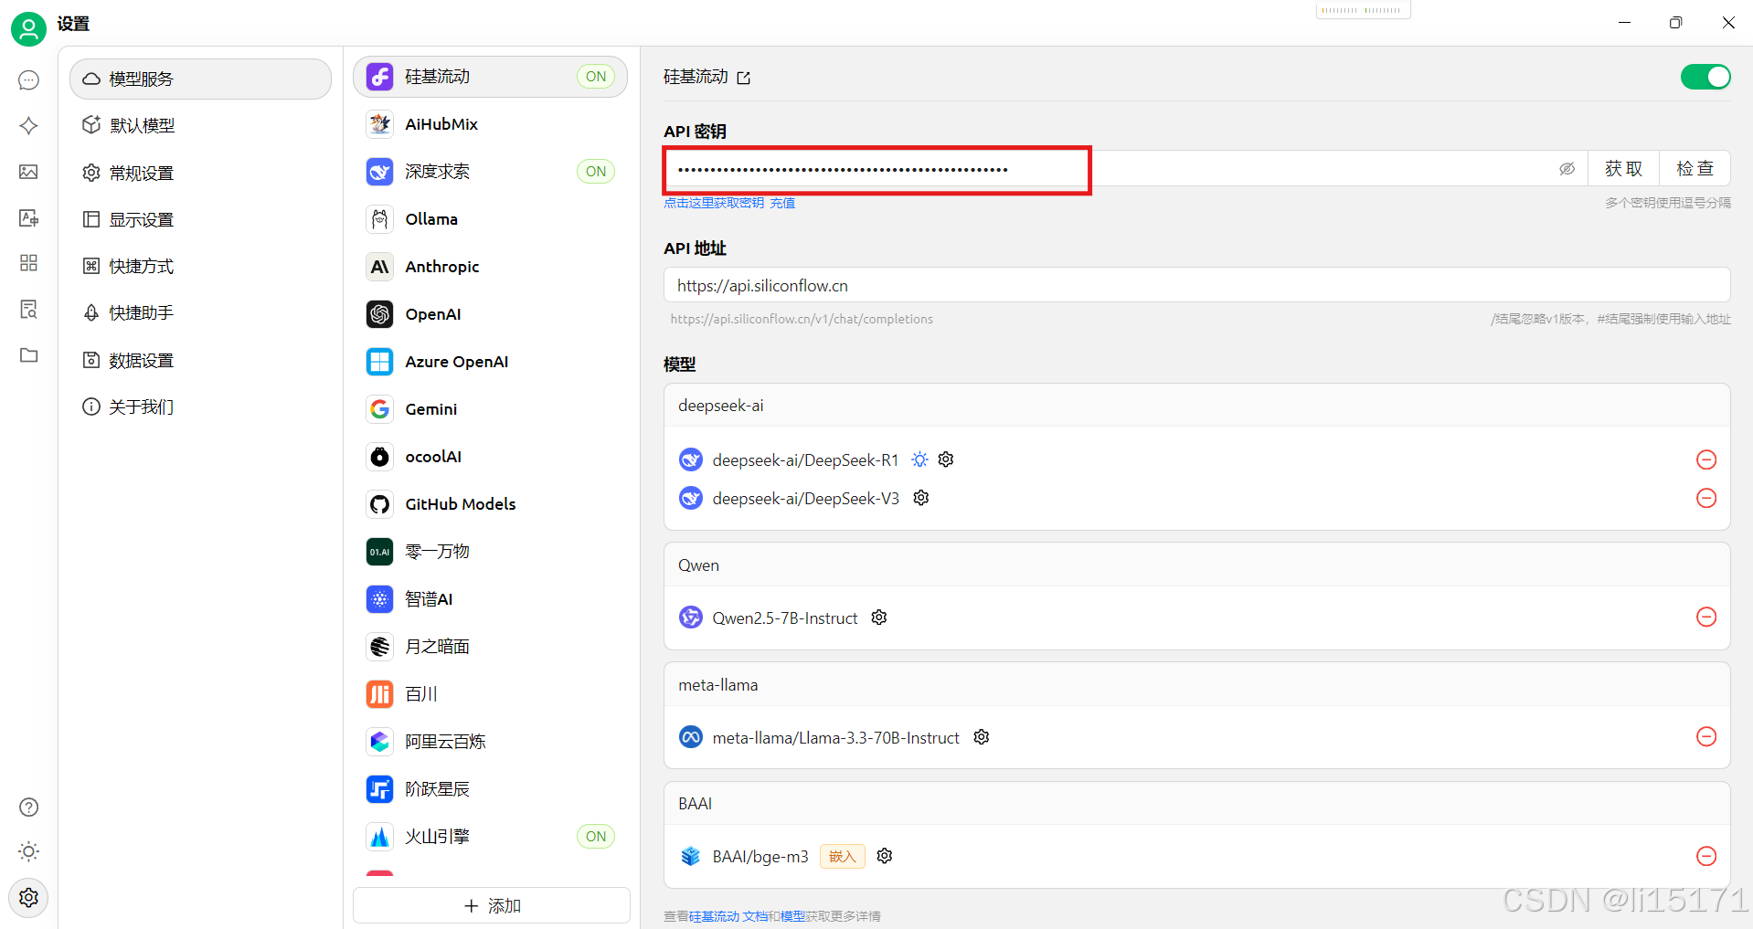Click the green user avatar

(28, 29)
